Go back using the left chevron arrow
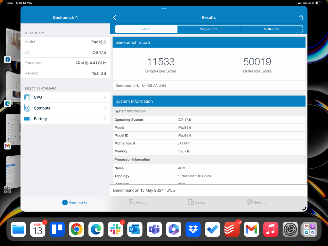The height and width of the screenshot is (246, 328). coord(115,18)
